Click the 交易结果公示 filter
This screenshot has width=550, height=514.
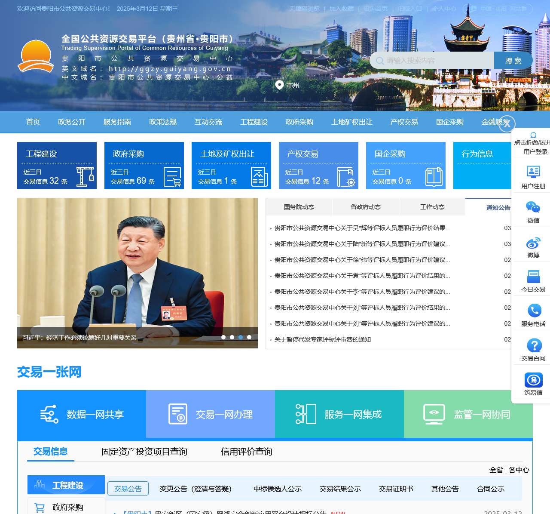pos(340,489)
